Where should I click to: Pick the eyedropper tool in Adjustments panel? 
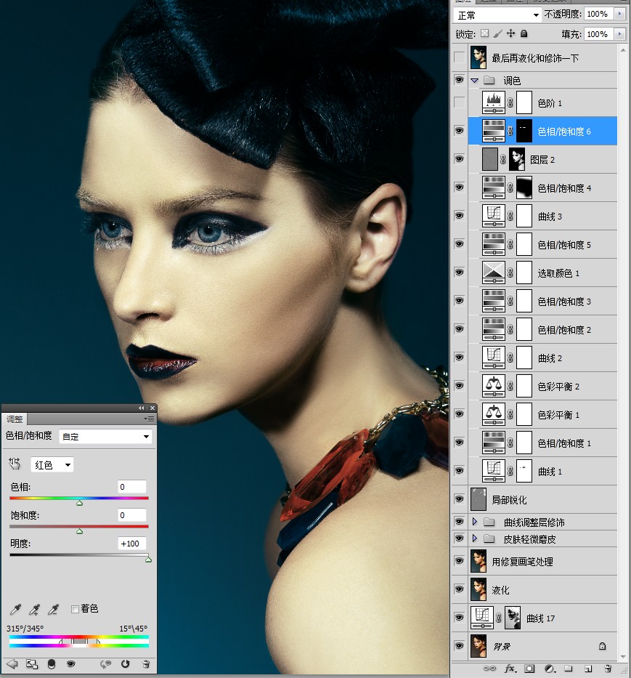15,609
